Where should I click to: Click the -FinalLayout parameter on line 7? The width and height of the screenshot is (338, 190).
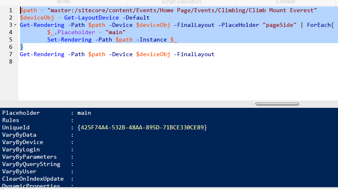coord(194,55)
